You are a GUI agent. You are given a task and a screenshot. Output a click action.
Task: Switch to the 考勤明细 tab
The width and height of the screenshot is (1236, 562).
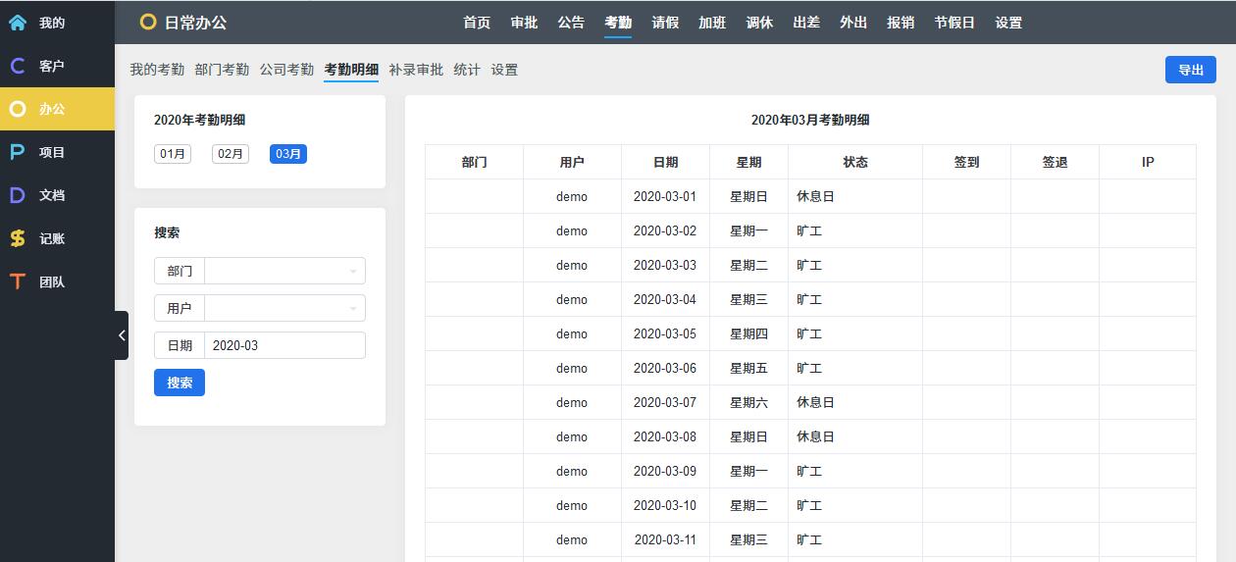click(351, 70)
